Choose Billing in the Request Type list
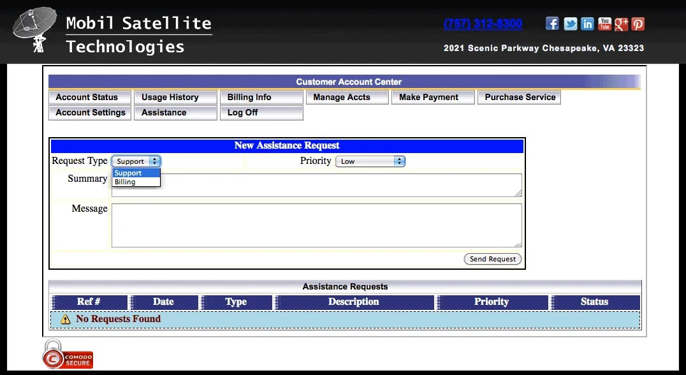686x375 pixels. click(136, 182)
